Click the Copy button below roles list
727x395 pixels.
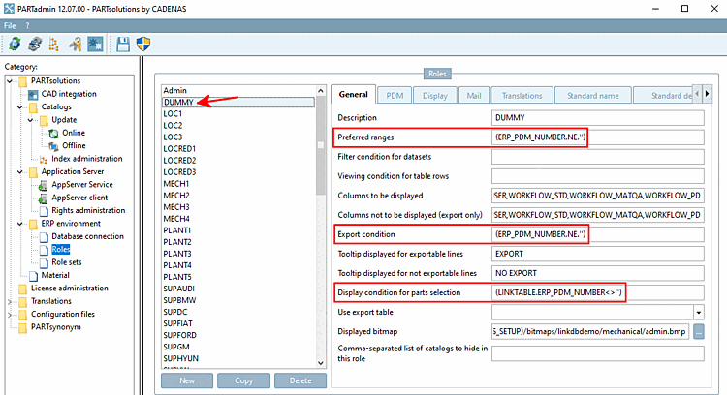pos(243,381)
